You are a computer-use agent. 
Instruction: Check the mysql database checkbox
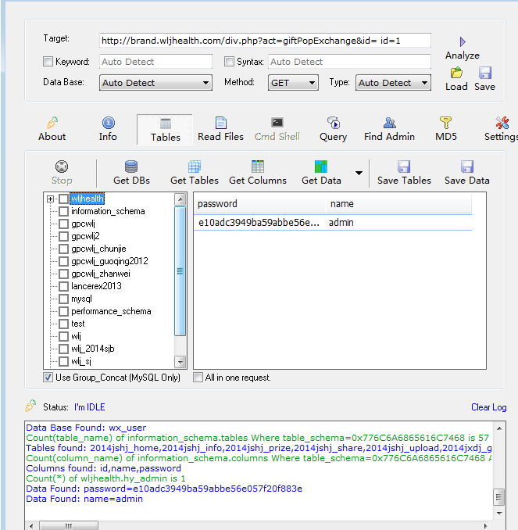pos(63,299)
